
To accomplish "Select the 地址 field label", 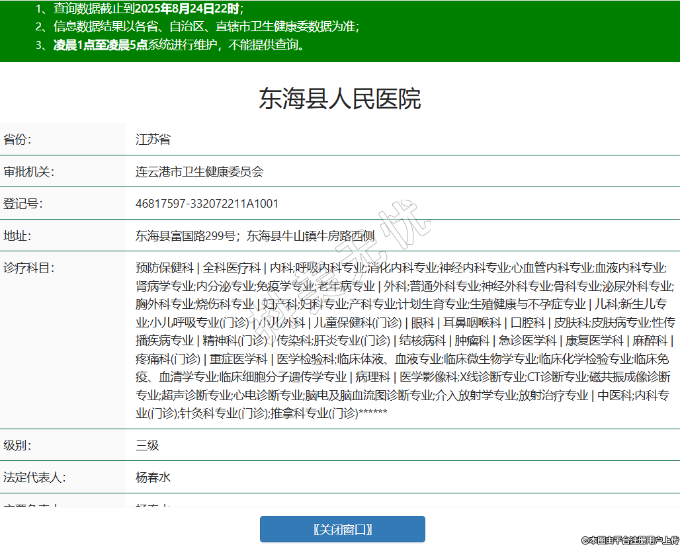I will pyautogui.click(x=17, y=235).
